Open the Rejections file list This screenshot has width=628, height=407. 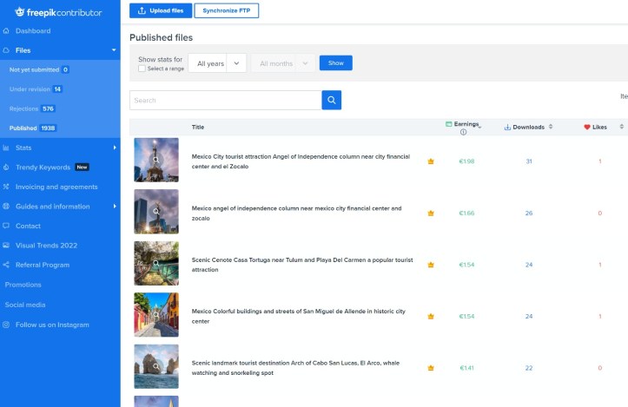[31, 108]
